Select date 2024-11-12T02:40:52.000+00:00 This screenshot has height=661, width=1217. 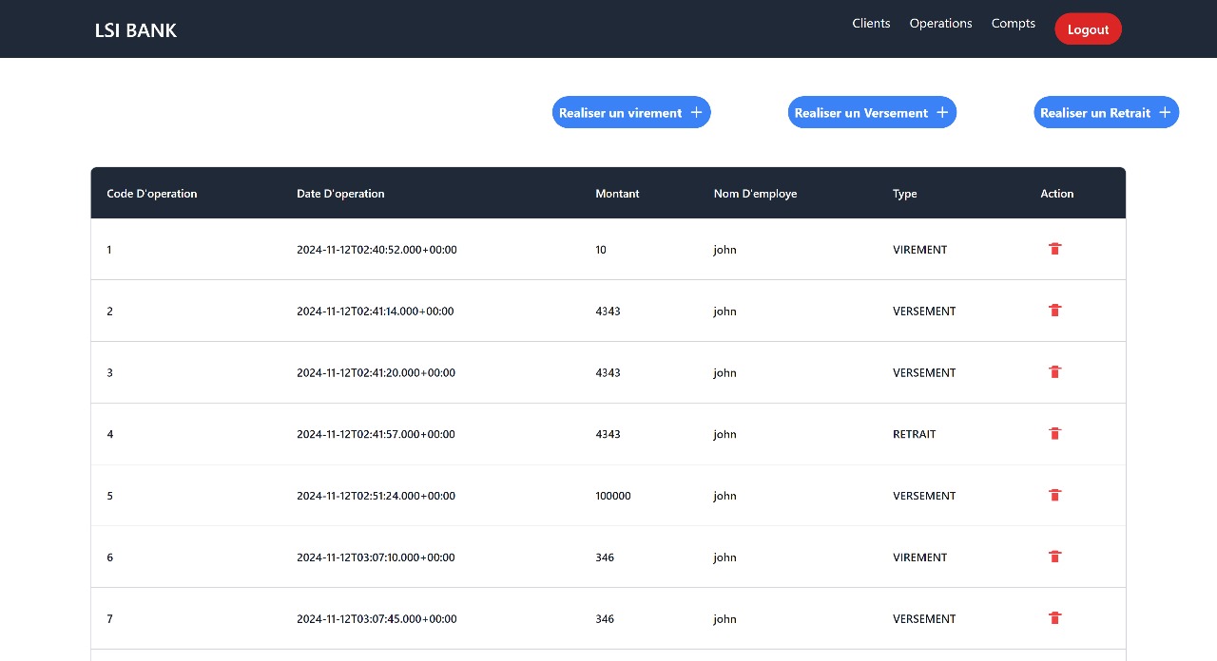[377, 250]
